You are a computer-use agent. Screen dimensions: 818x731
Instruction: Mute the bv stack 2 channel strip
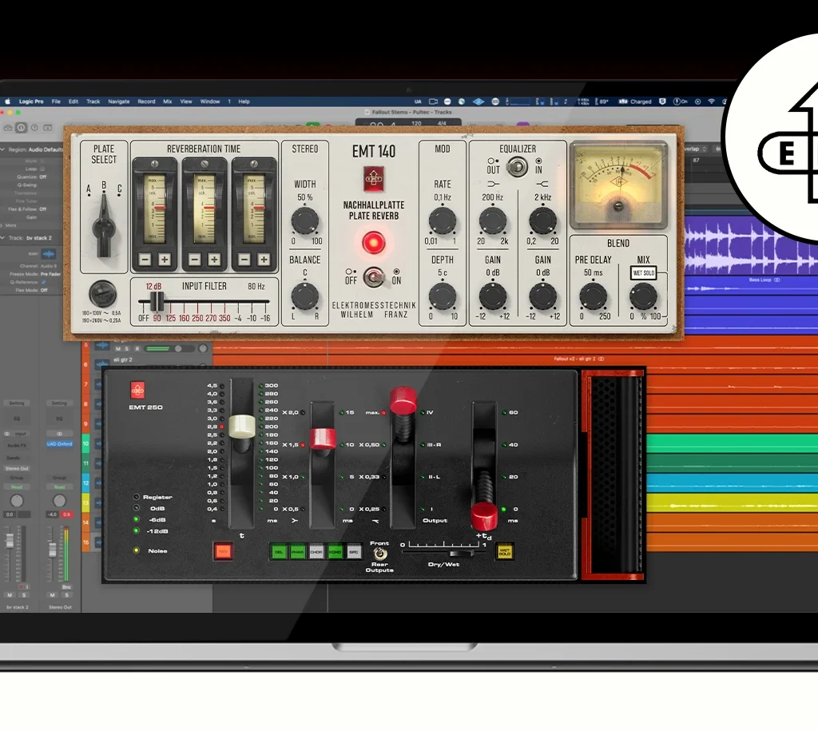(10, 595)
